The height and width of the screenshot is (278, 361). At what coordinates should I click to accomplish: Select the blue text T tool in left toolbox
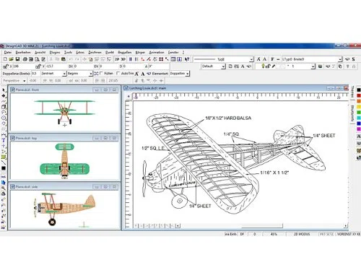click(x=4, y=140)
